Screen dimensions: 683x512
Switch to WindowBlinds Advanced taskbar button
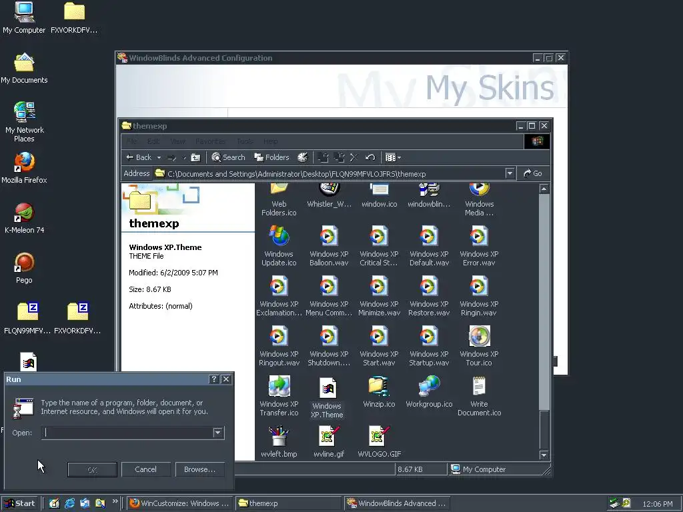pos(397,503)
